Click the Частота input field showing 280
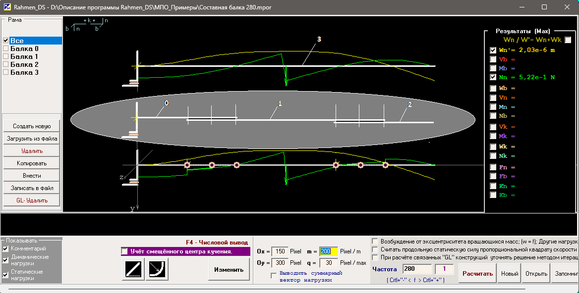579x293 pixels. (417, 269)
